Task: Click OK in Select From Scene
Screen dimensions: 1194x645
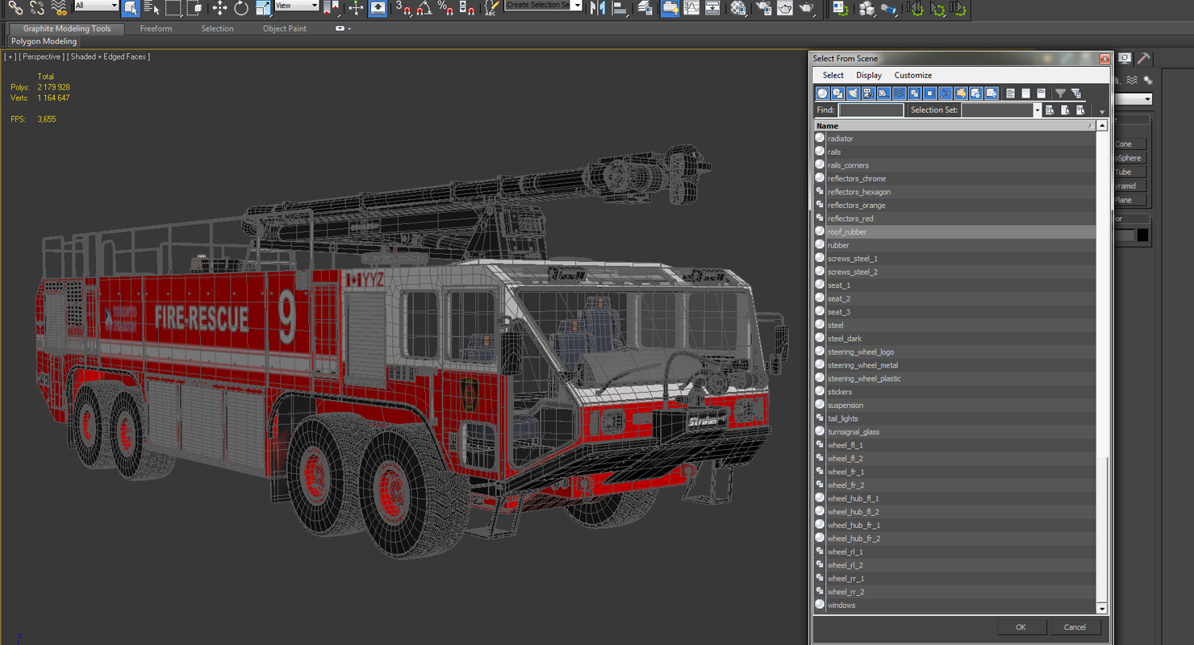Action: [x=1021, y=627]
